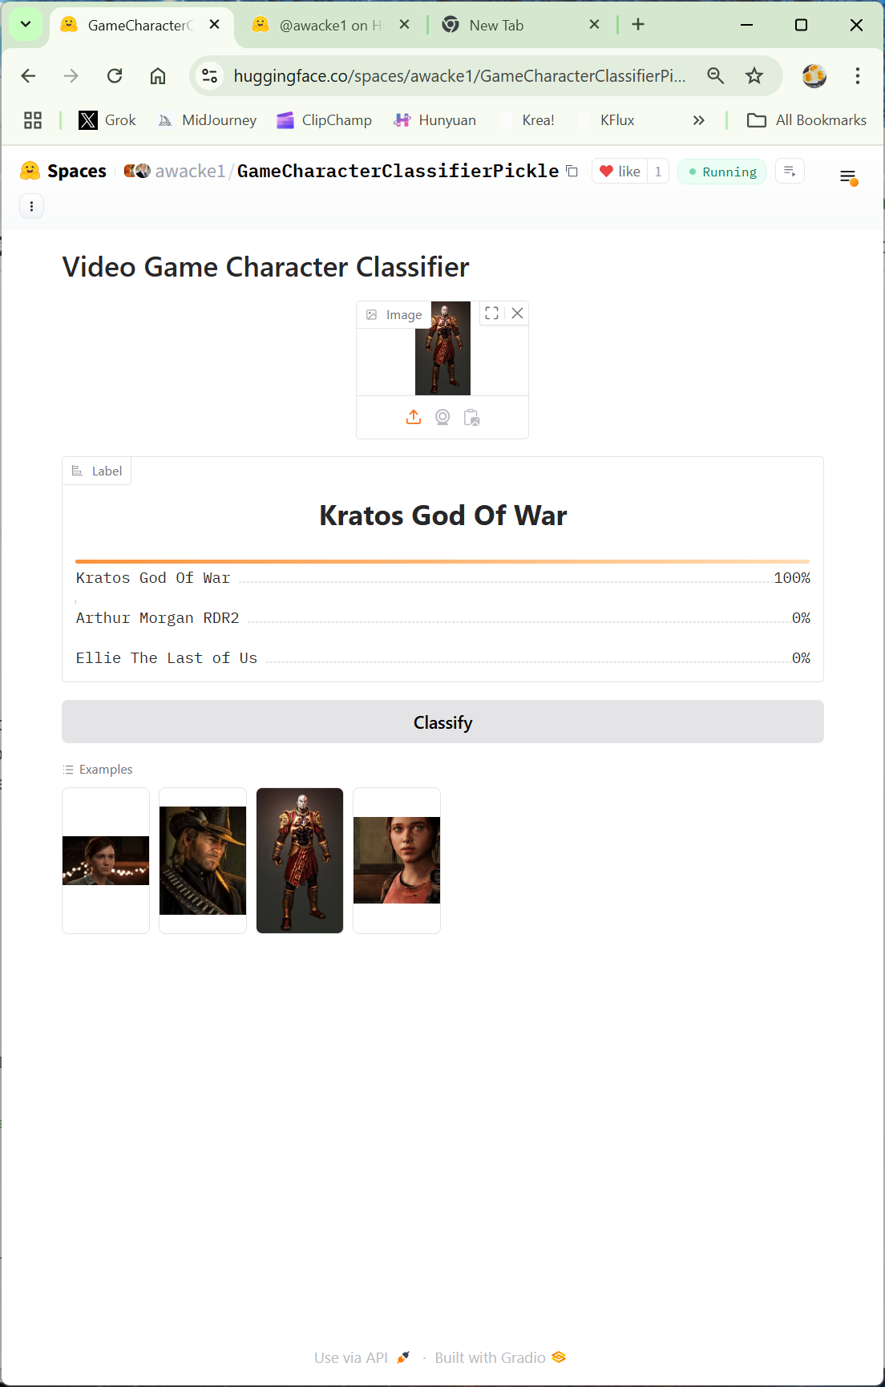Click the Classify button

(442, 722)
